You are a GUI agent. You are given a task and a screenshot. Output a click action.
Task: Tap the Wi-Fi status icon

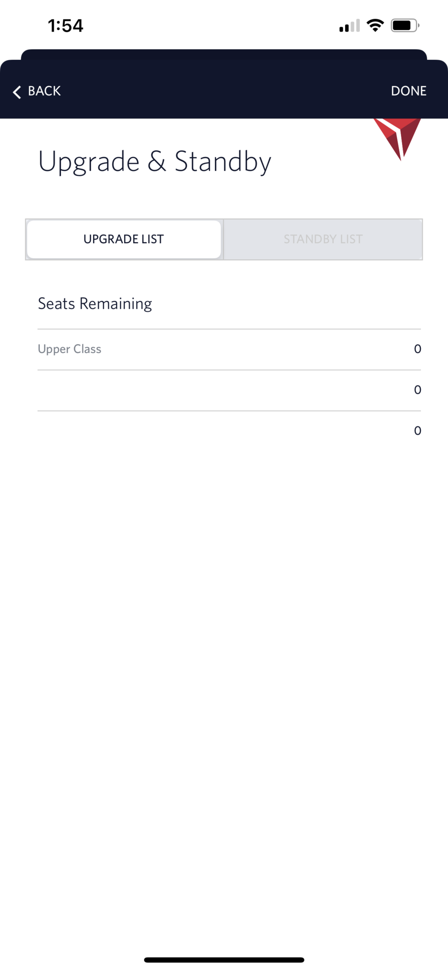pyautogui.click(x=375, y=25)
